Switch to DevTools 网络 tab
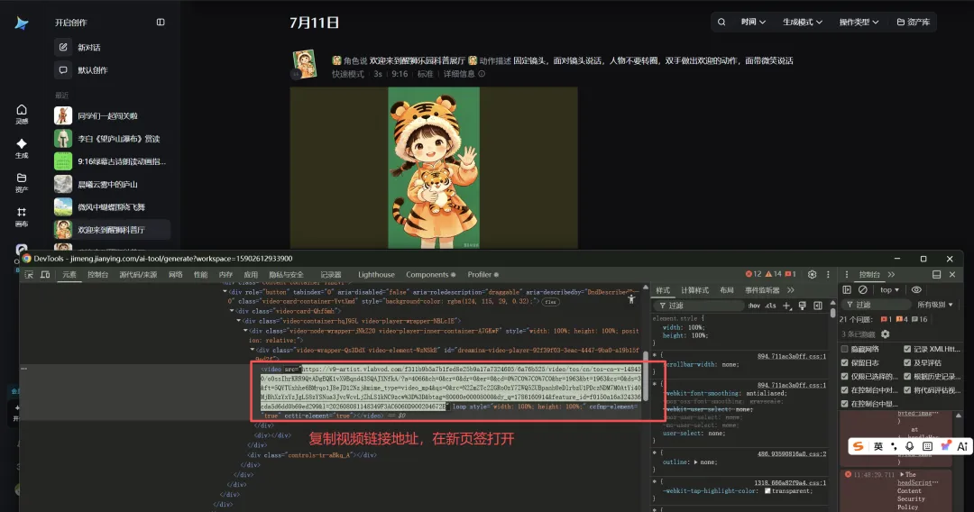The height and width of the screenshot is (512, 974). [176, 274]
